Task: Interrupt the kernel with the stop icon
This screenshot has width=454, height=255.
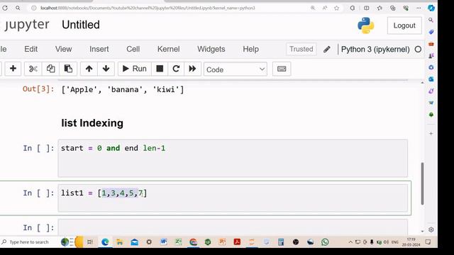Action: point(160,69)
